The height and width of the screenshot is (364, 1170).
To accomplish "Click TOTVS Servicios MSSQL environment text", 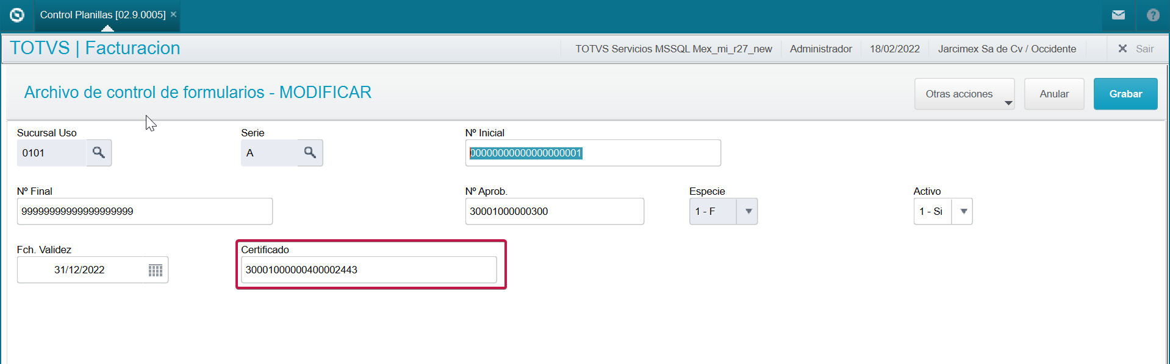I will pos(673,49).
